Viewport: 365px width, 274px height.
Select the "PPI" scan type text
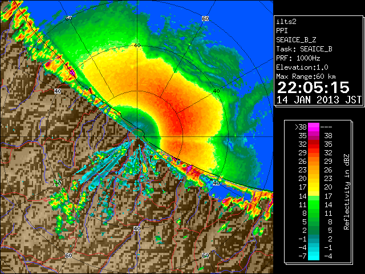[x=282, y=31]
